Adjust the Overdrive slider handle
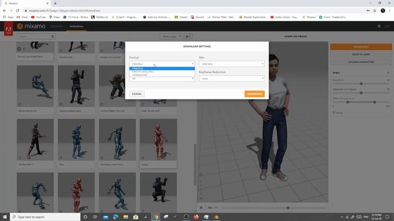 [361, 83]
